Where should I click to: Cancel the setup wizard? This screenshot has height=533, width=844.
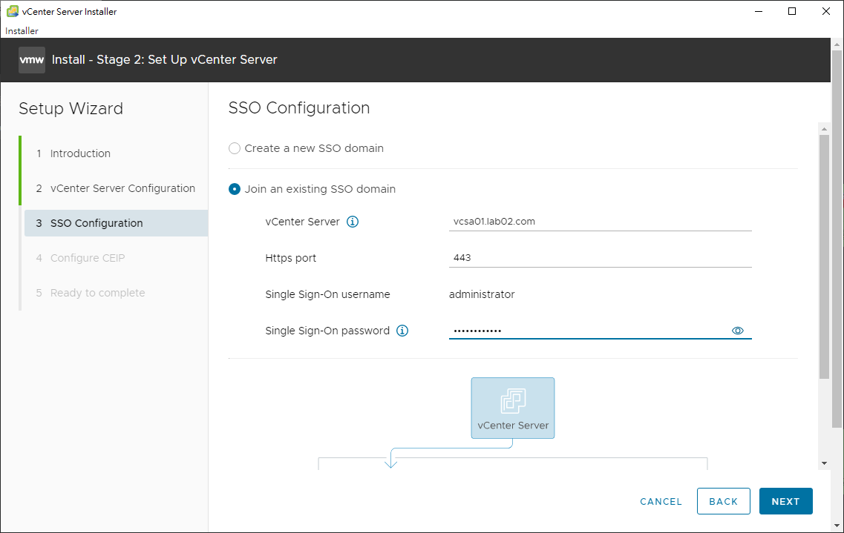click(661, 501)
